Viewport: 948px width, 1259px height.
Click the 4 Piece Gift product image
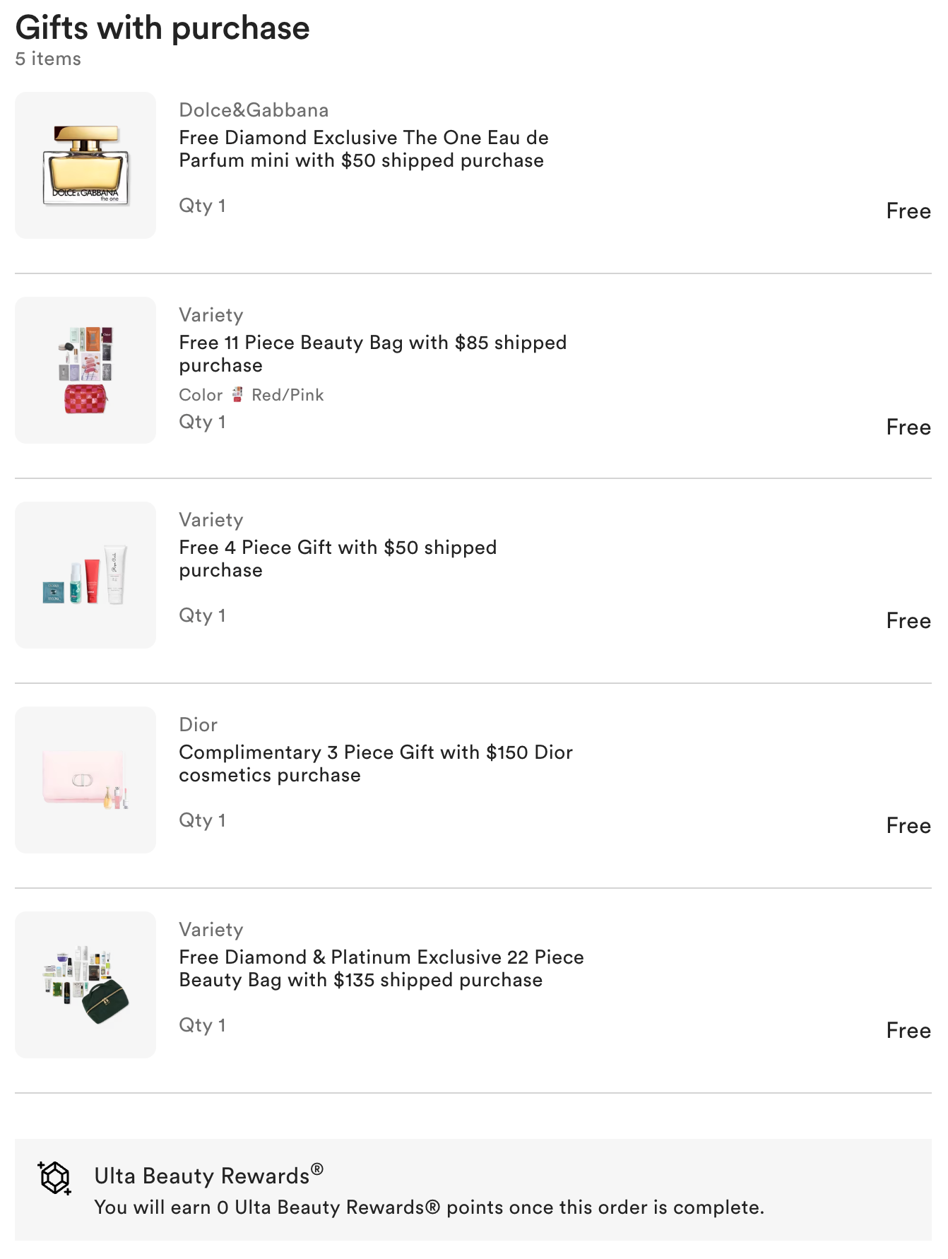point(85,575)
